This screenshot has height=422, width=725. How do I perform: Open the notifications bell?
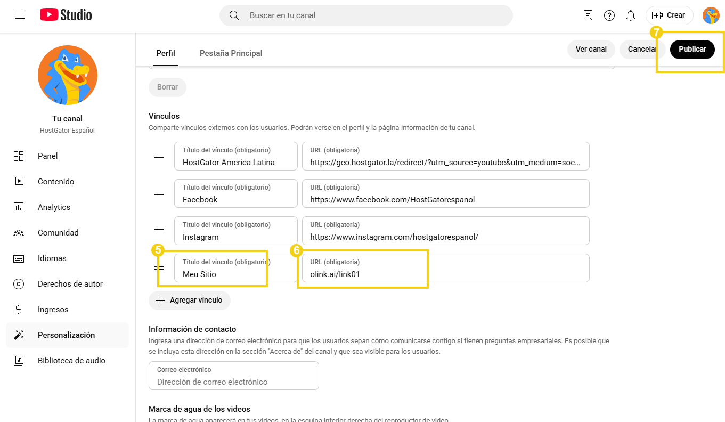coord(631,15)
